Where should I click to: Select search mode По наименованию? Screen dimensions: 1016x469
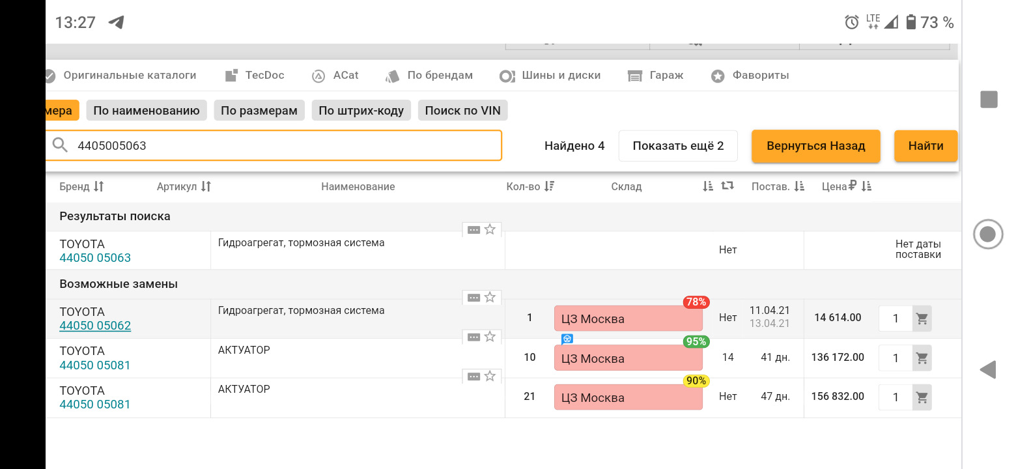point(147,110)
